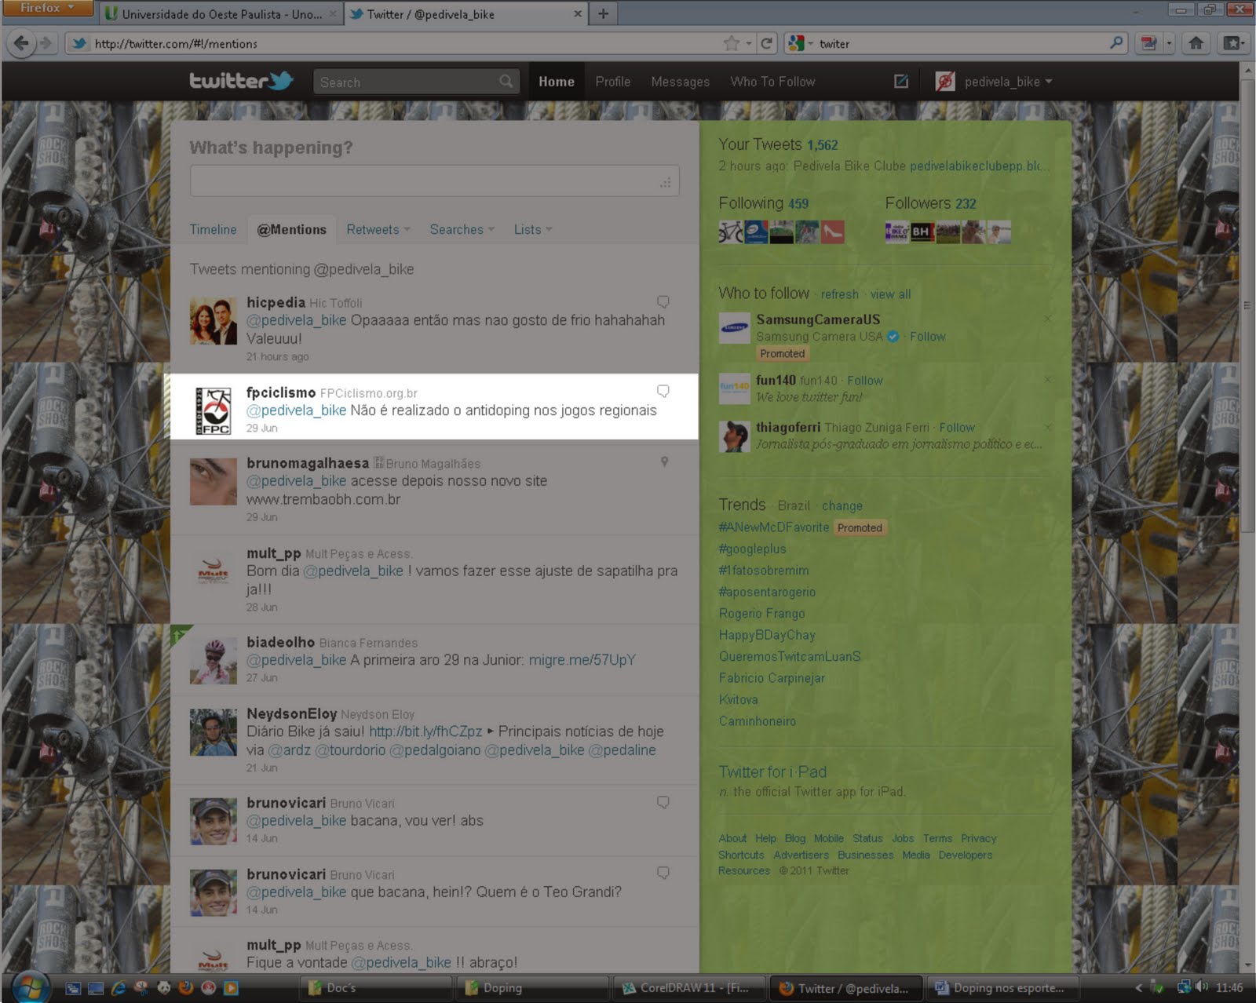Open the Messages nav item
Image resolution: width=1256 pixels, height=1003 pixels.
(x=681, y=82)
